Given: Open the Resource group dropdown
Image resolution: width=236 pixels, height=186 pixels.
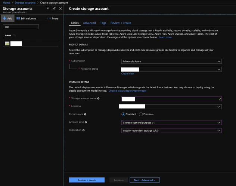Looking at the screenshot, I should [x=171, y=69].
